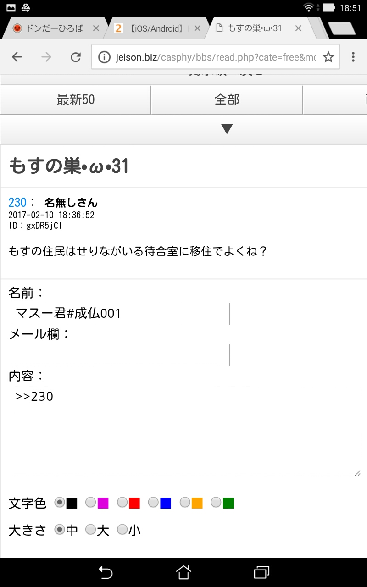The width and height of the screenshot is (367, 587).
Task: View site info icon in address bar
Action: click(105, 57)
